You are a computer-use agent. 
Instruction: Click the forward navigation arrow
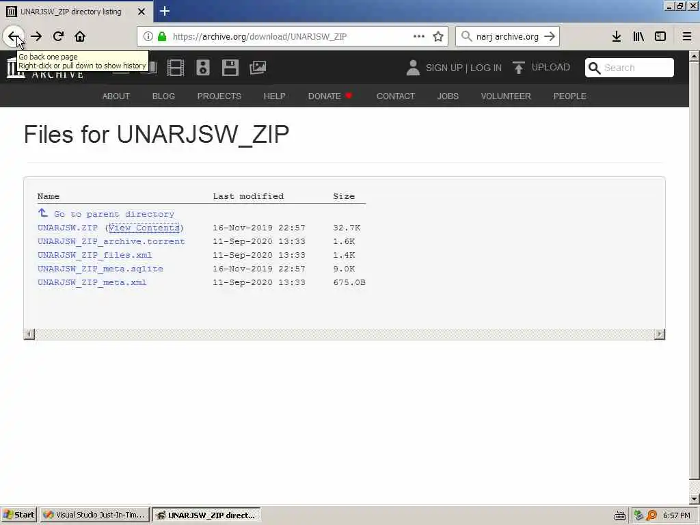pos(36,36)
